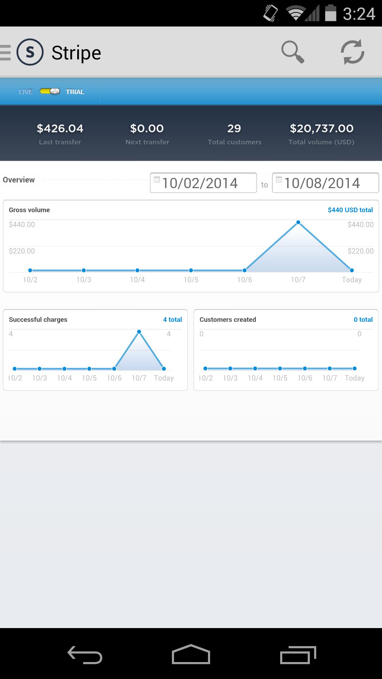Tap the Stripe logo icon

click(x=30, y=52)
